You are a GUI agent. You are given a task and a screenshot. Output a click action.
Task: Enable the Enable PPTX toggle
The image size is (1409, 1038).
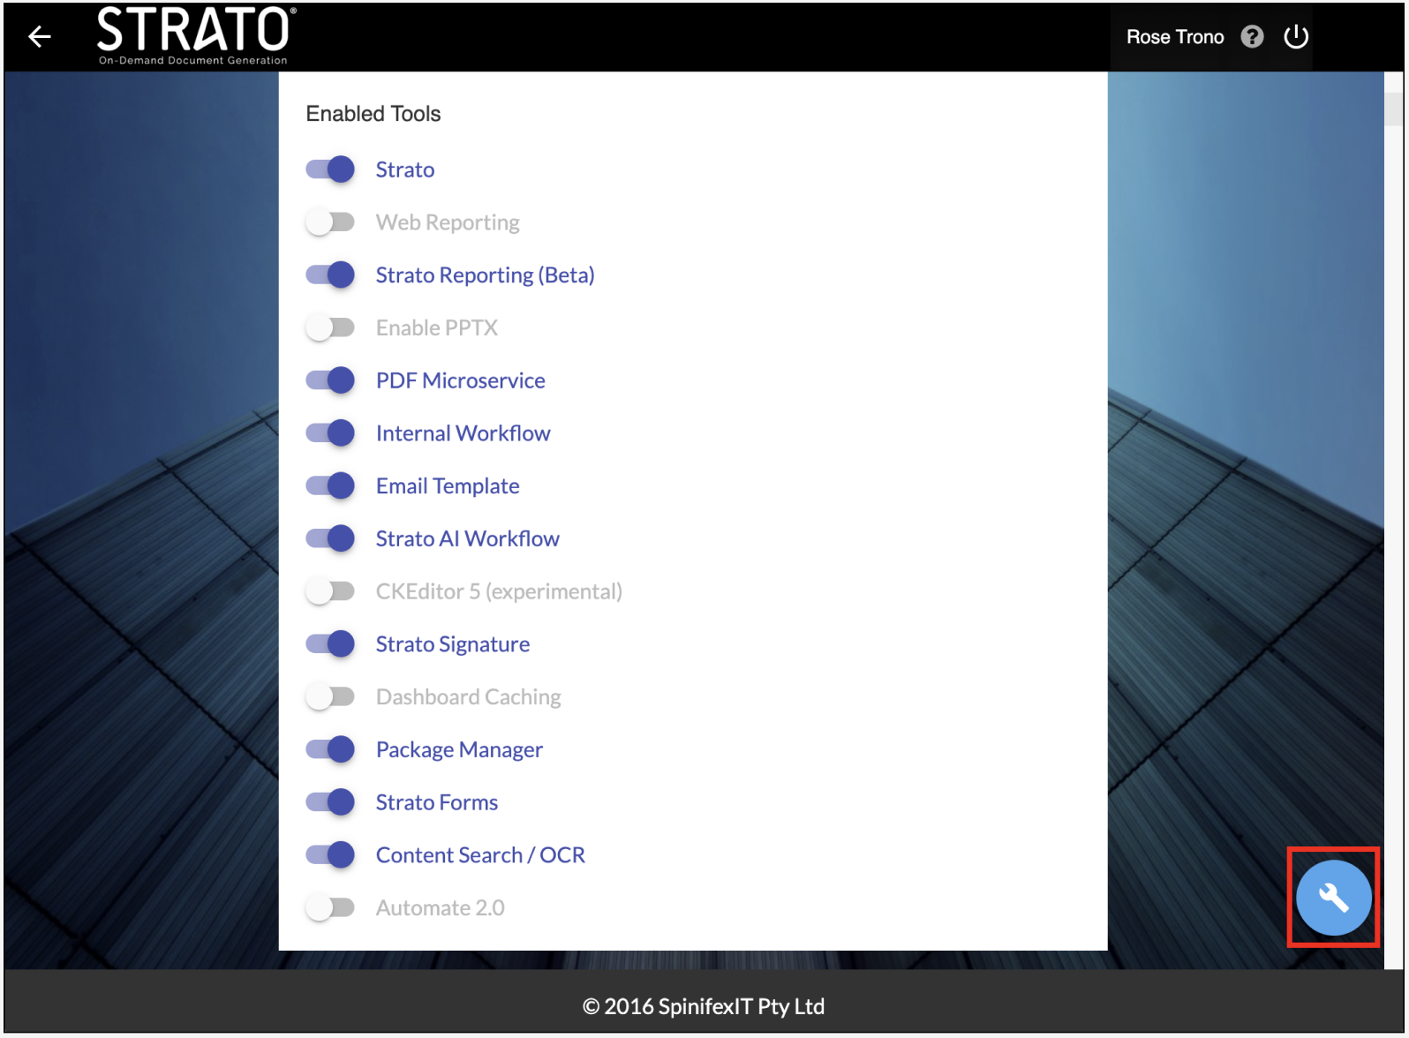point(330,327)
